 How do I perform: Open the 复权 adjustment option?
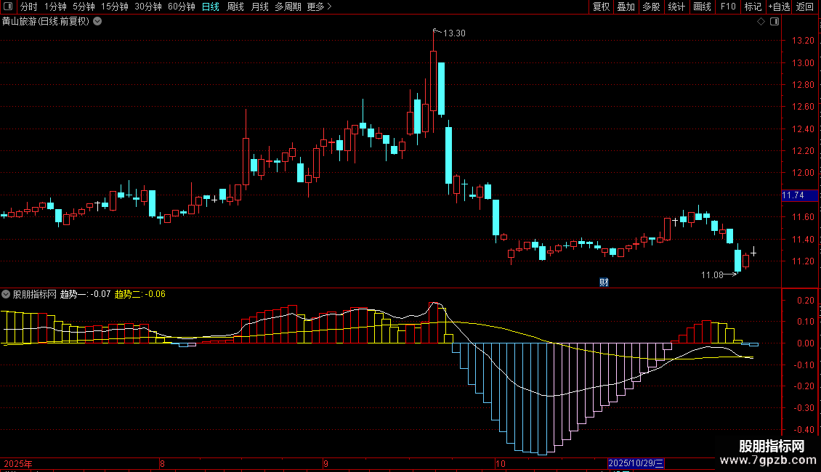point(601,7)
